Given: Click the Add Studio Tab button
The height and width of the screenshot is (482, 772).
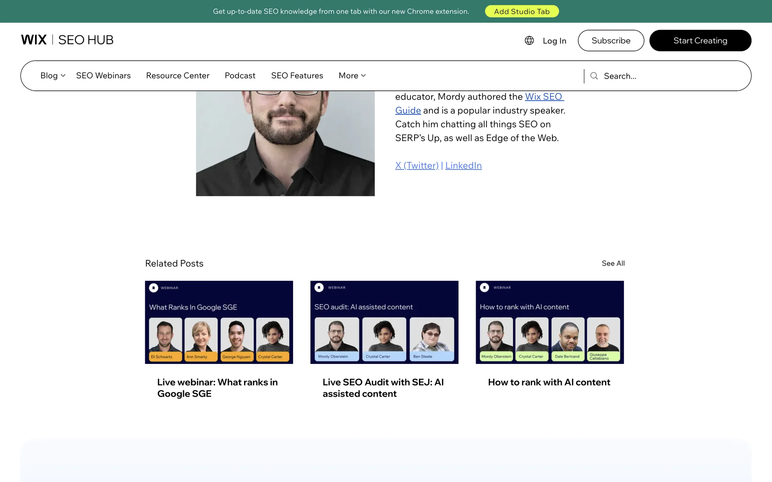Looking at the screenshot, I should click(522, 11).
